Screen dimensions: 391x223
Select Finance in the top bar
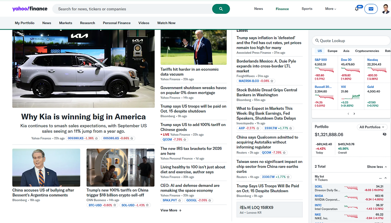click(x=282, y=9)
